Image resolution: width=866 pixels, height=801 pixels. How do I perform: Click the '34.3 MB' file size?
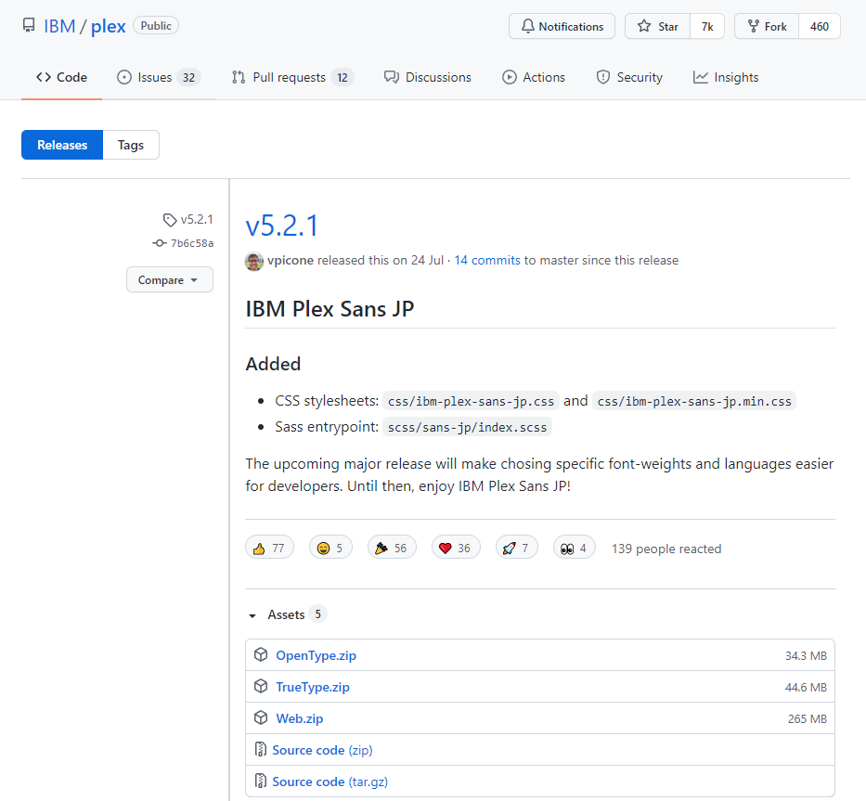point(806,655)
